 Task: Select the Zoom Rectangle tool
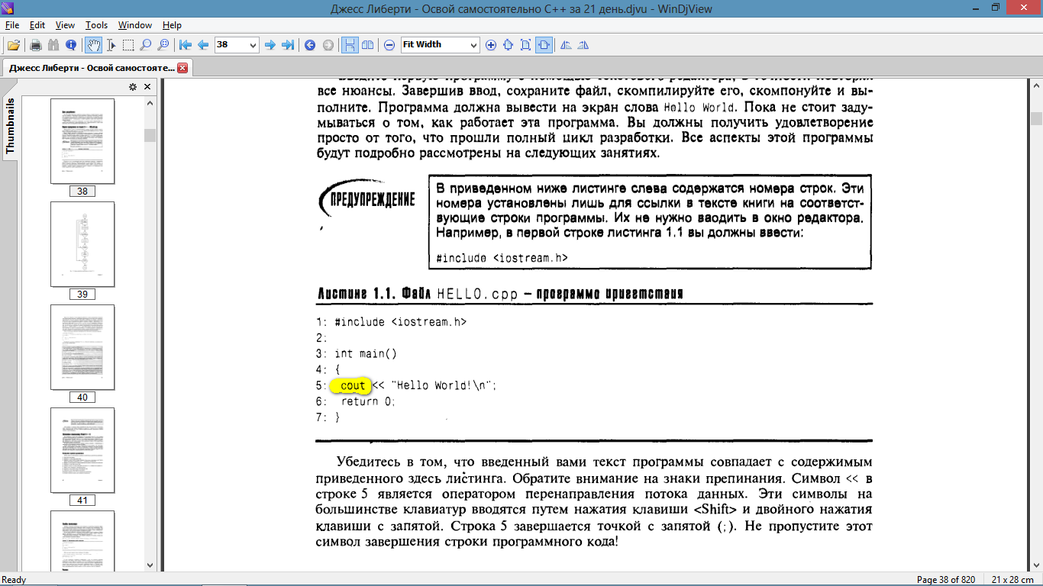[163, 45]
